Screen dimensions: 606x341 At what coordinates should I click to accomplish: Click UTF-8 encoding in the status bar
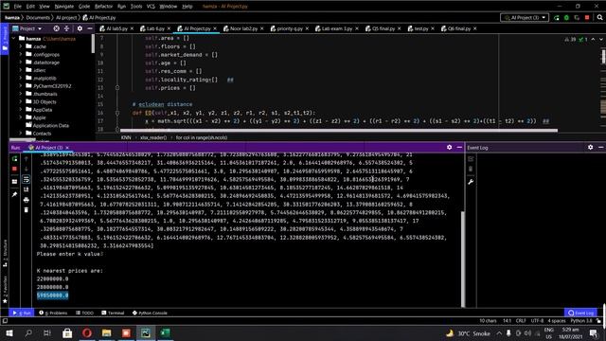tap(537, 321)
